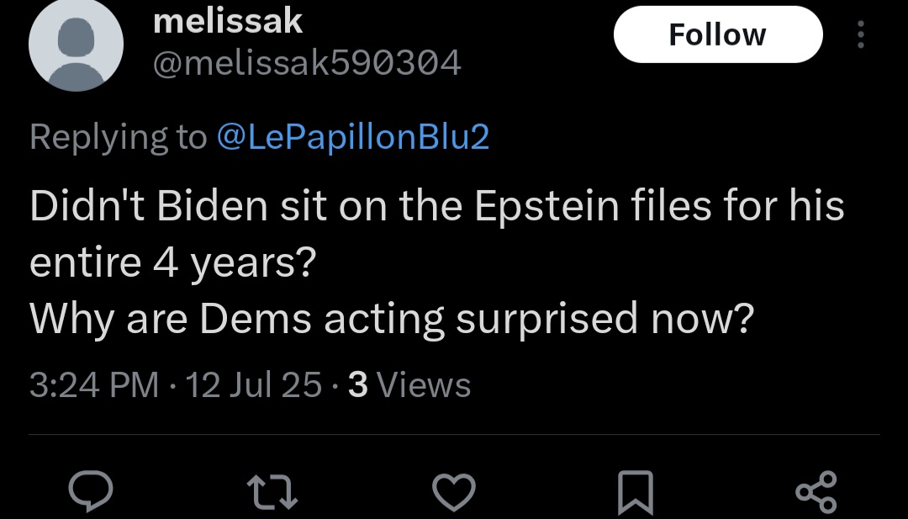Click the word 'surprised' in the tweet
908x519 pixels.
pyautogui.click(x=546, y=319)
